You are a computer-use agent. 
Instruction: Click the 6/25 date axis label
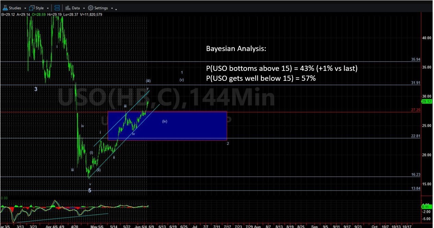pos(184,226)
